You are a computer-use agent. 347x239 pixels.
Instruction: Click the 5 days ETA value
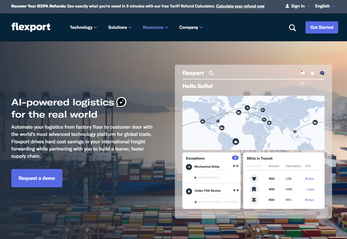310,200
